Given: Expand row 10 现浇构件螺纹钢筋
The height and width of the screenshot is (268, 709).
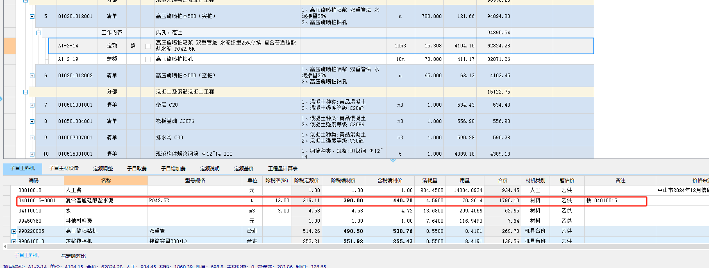Looking at the screenshot, I should (32, 154).
